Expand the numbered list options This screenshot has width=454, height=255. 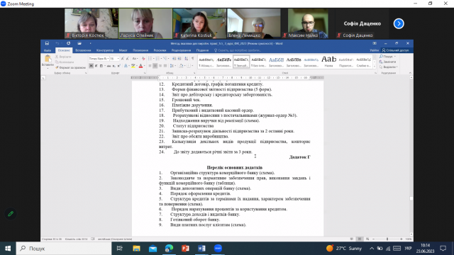tap(161, 59)
